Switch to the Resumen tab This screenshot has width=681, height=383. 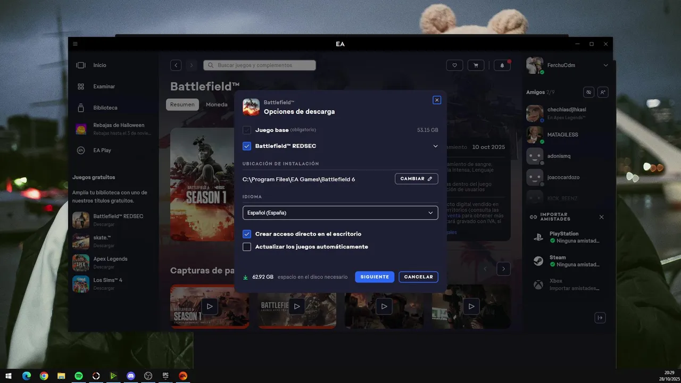tap(182, 105)
